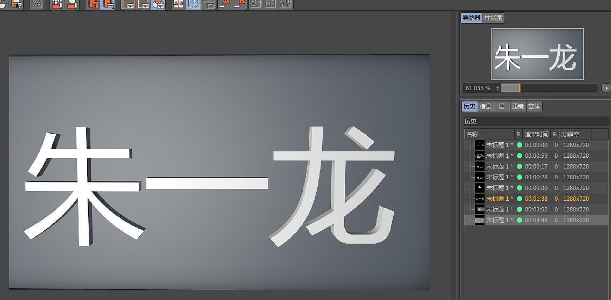This screenshot has width=611, height=300.
Task: Select the history row rendered in 00:00:28
Action: 536,177
